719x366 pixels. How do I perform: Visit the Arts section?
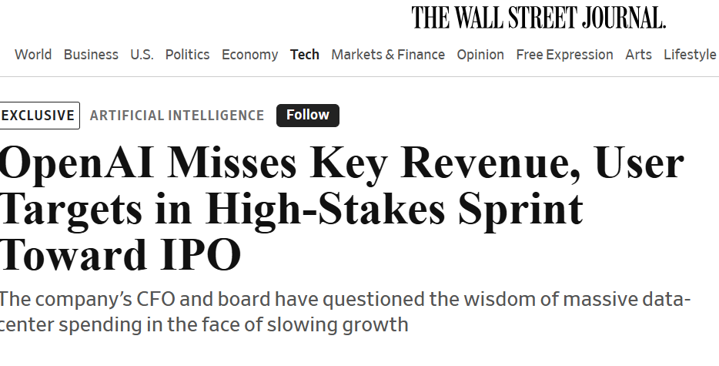pos(638,55)
